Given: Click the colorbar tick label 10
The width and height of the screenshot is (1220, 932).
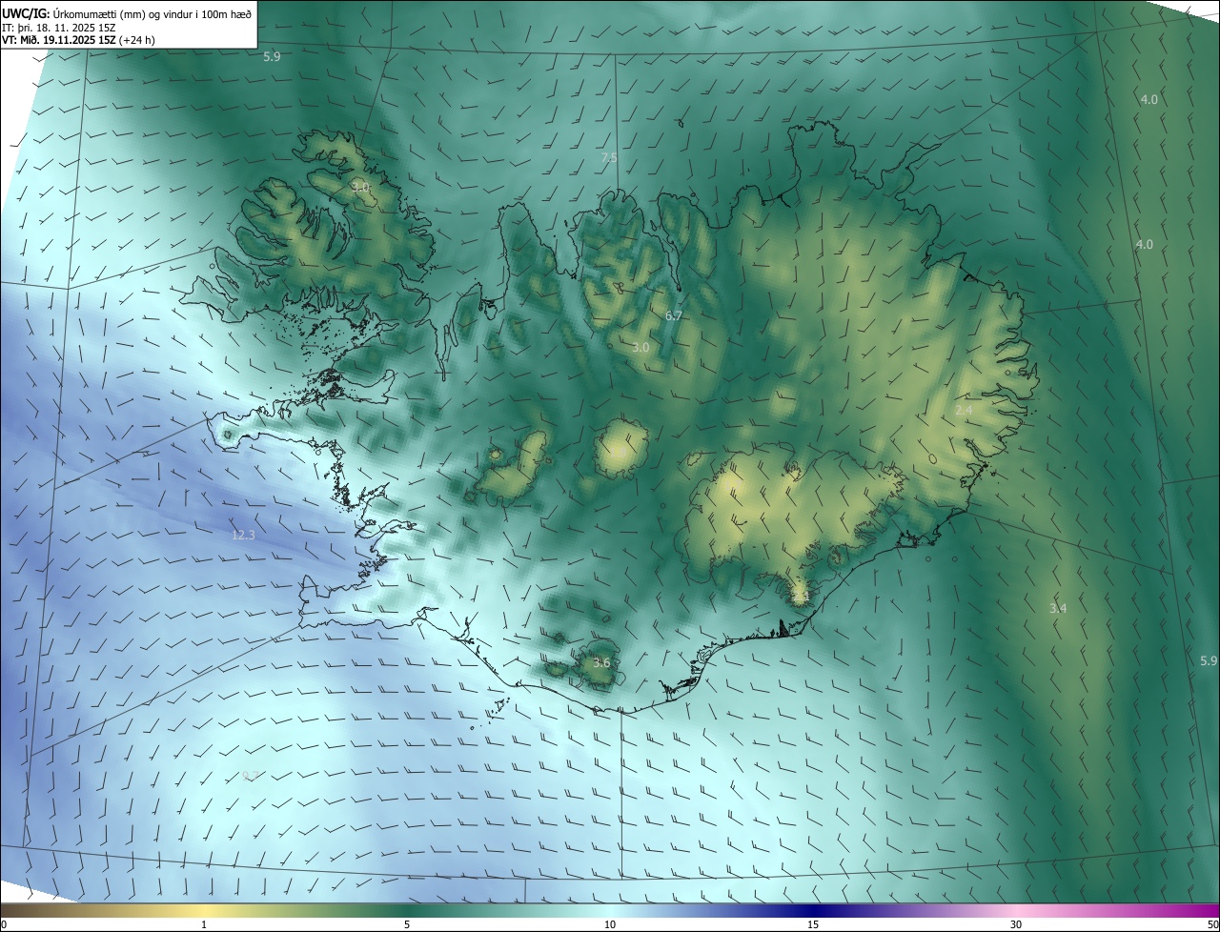Looking at the screenshot, I should (x=610, y=924).
